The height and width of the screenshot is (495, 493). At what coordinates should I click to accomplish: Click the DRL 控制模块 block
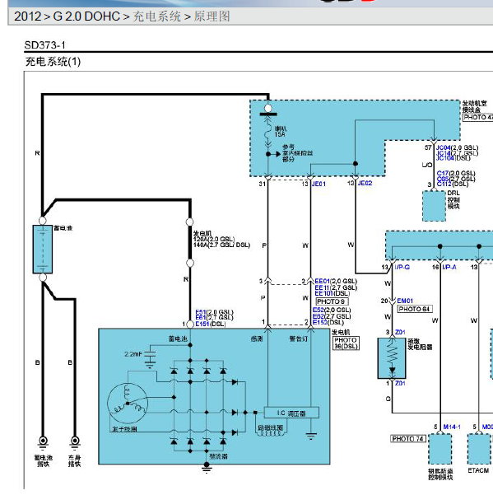click(434, 206)
